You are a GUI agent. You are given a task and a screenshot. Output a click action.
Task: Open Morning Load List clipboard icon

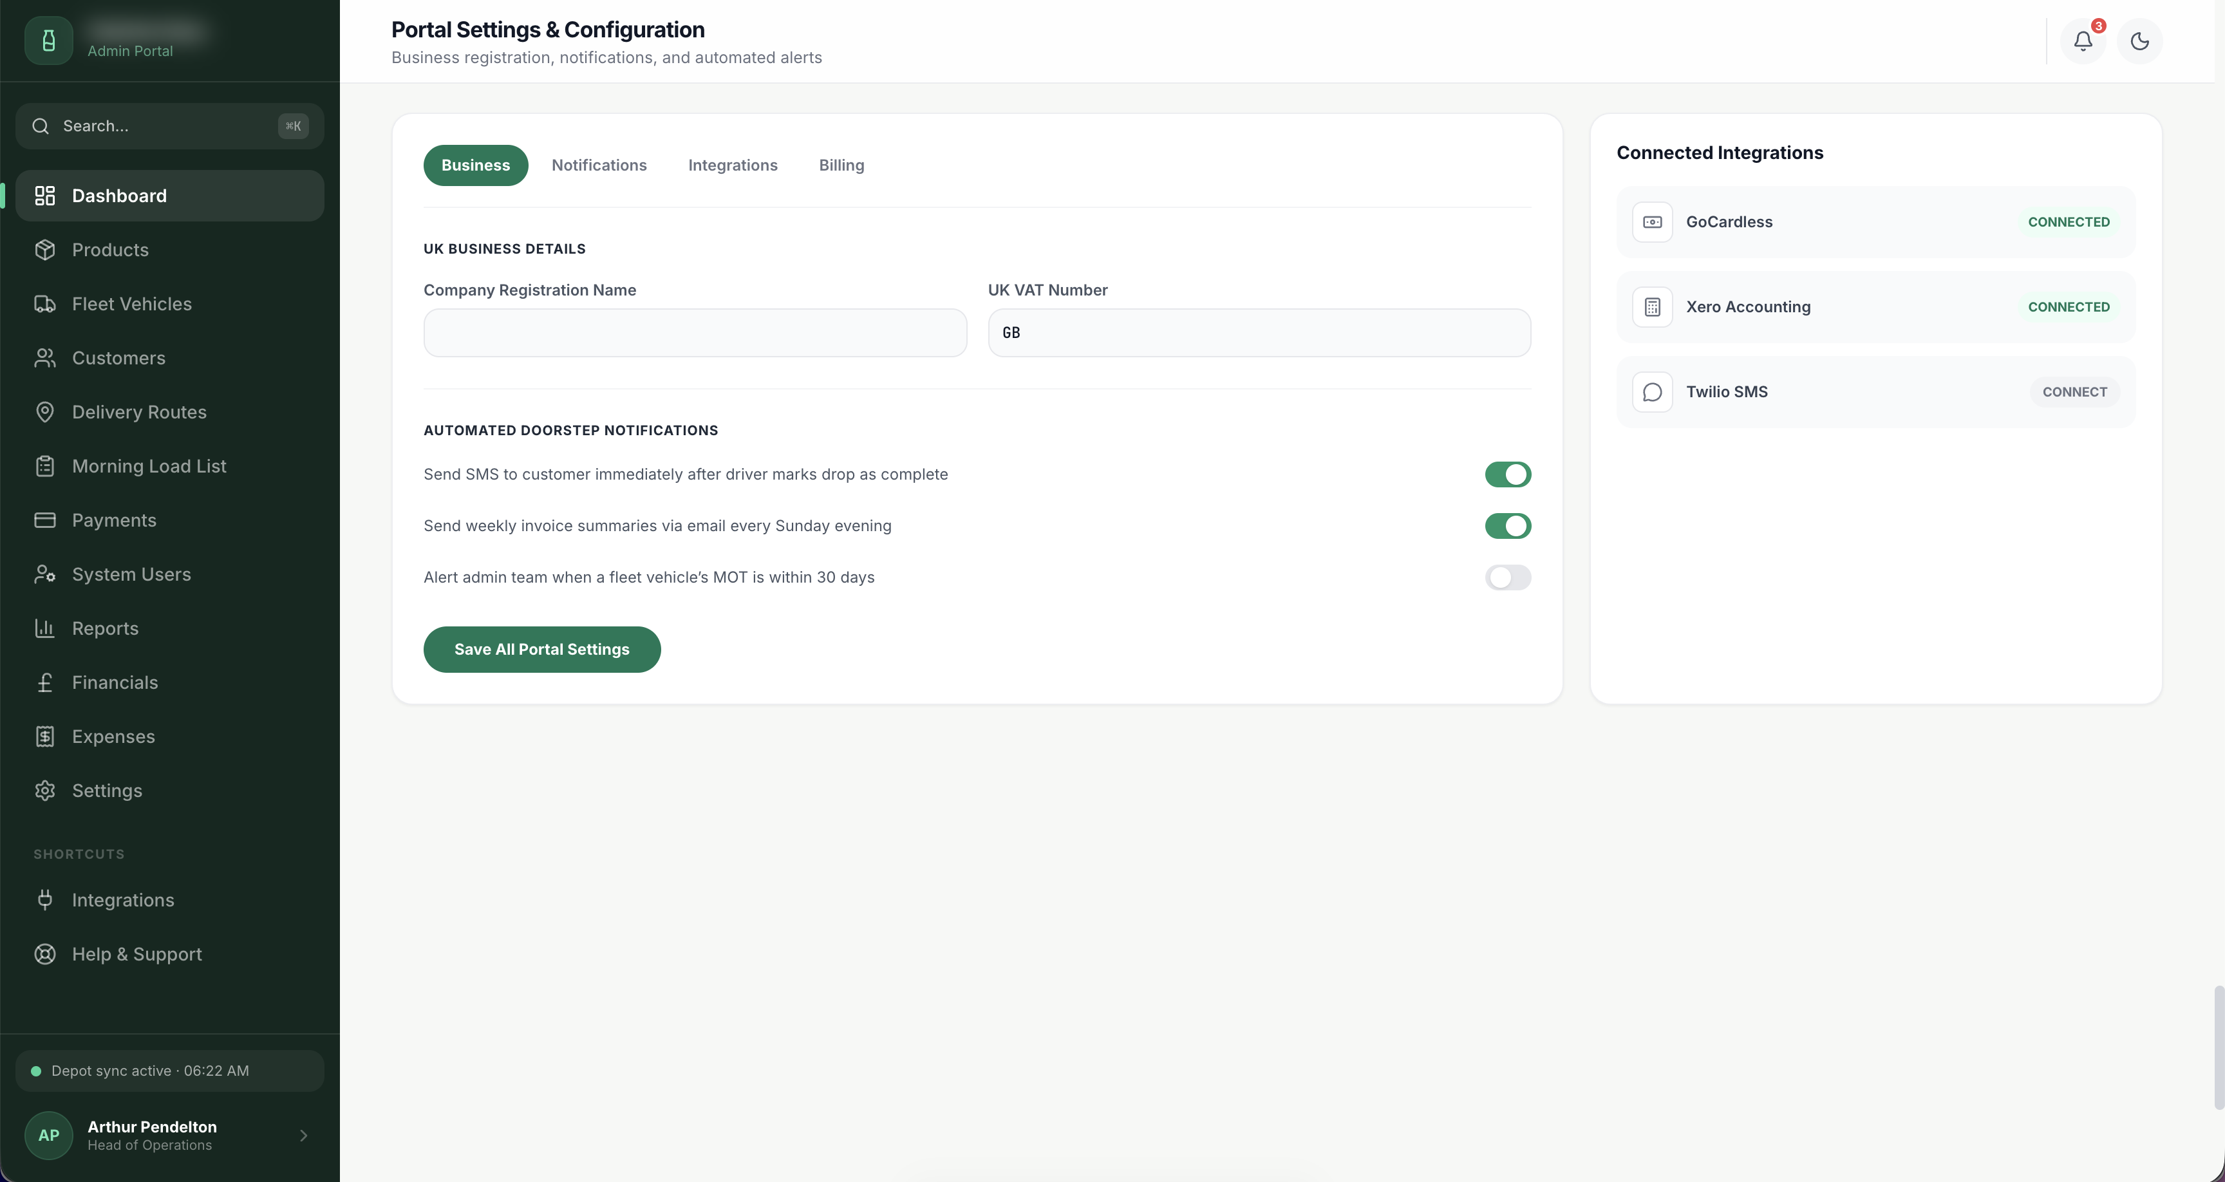coord(45,467)
